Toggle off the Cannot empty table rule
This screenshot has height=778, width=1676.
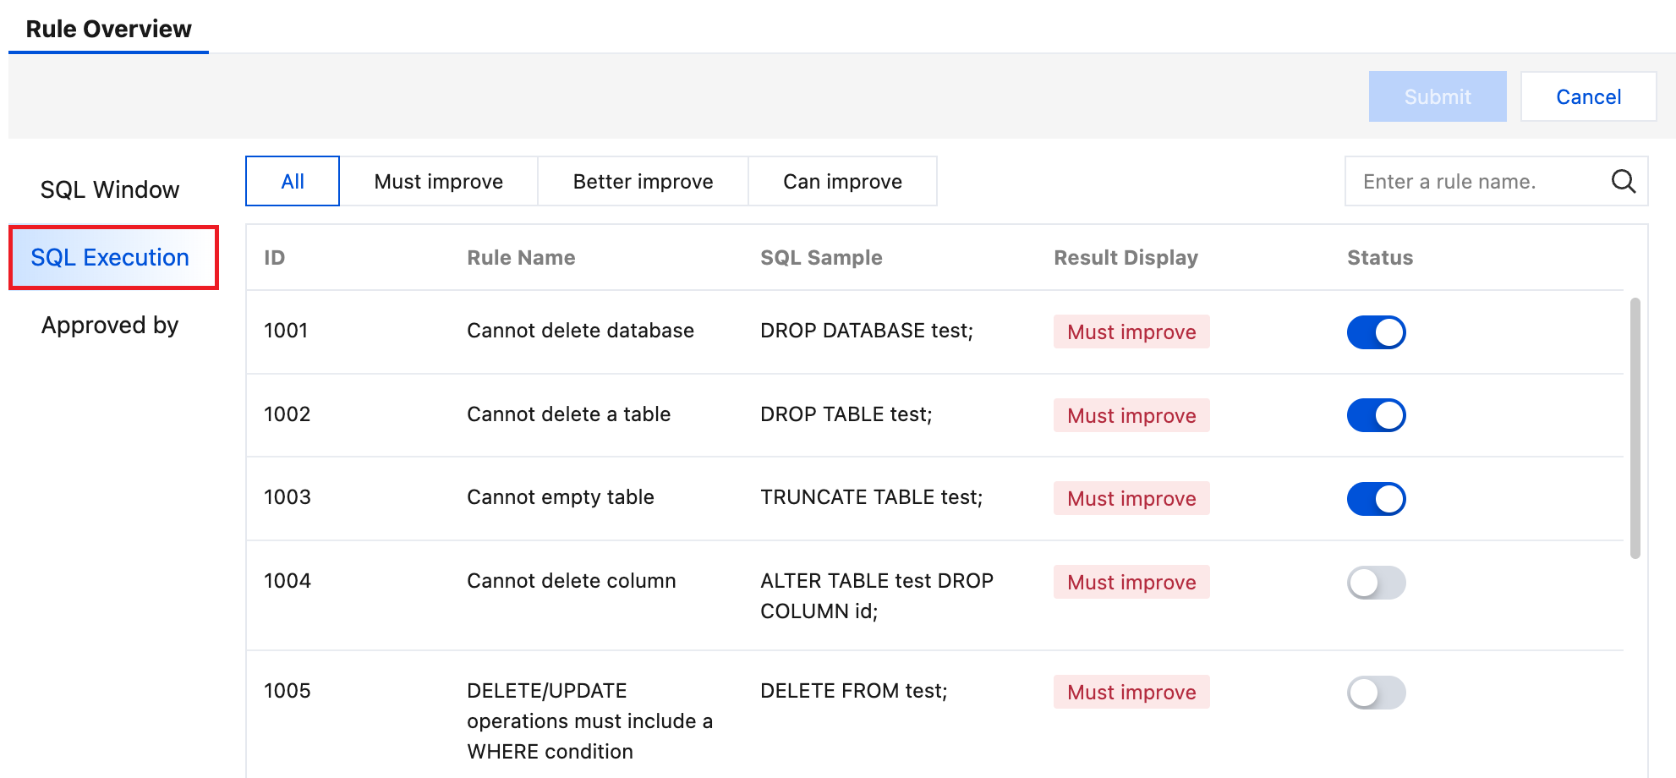(x=1376, y=499)
